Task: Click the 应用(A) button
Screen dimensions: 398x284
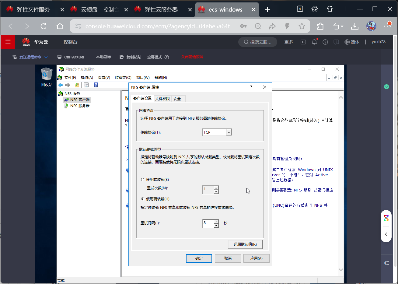Action: pos(257,258)
